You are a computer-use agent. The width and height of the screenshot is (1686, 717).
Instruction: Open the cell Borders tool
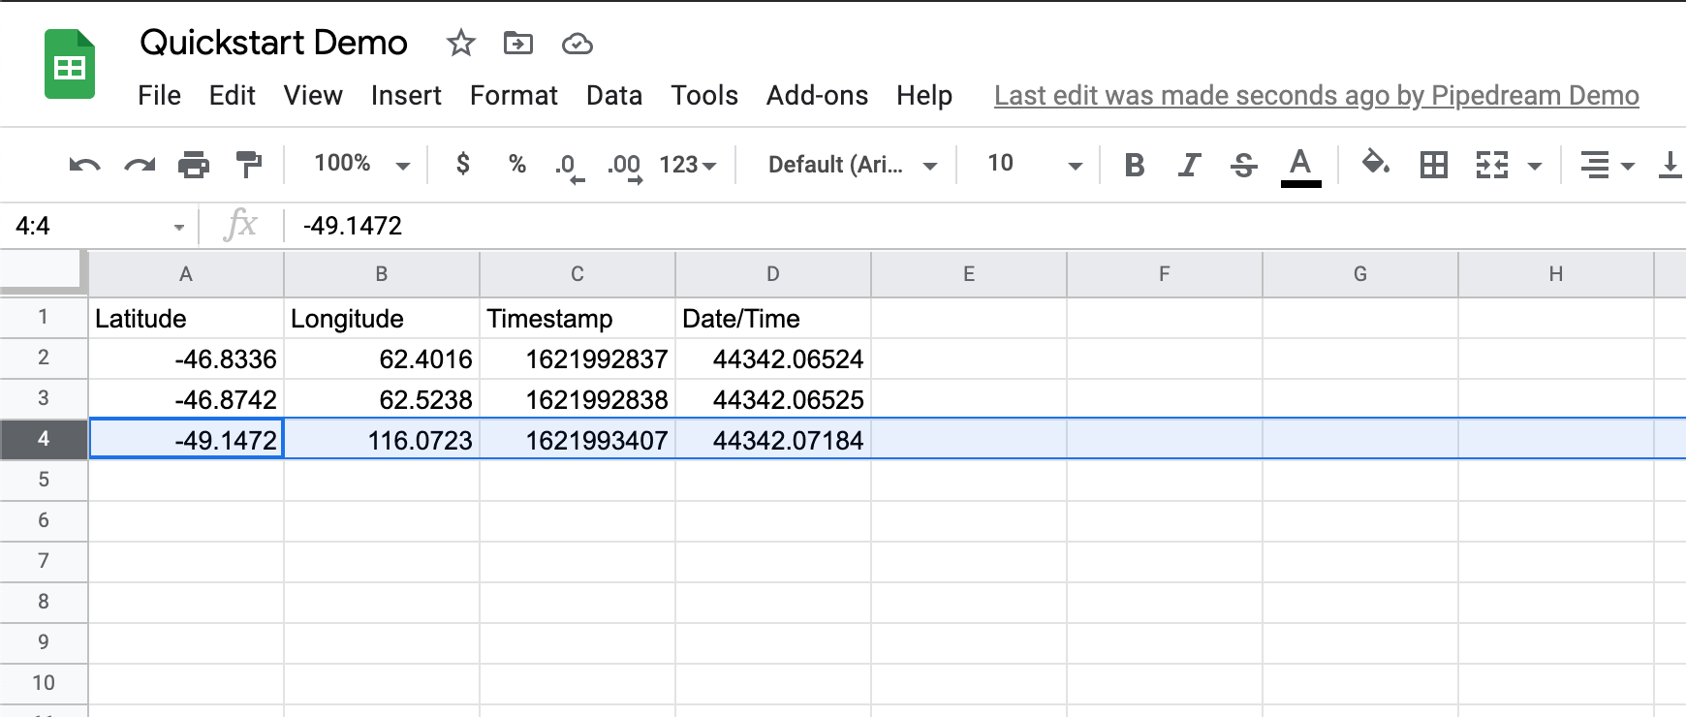point(1433,165)
